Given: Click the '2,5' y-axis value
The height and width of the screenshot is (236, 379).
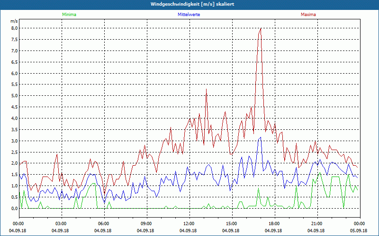Looking at the screenshot, I should pyautogui.click(x=15, y=152).
